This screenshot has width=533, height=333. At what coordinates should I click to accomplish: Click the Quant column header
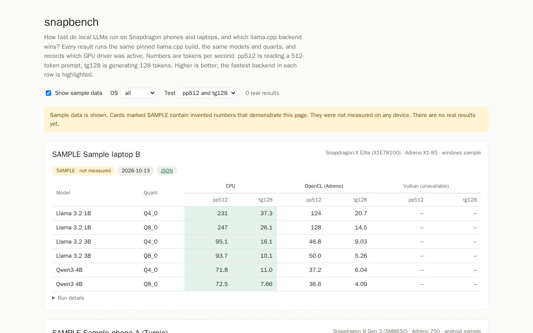[150, 193]
